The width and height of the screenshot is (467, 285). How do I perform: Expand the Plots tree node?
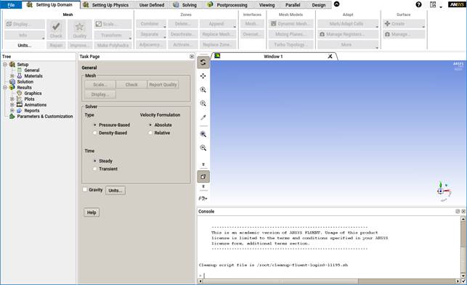12,99
